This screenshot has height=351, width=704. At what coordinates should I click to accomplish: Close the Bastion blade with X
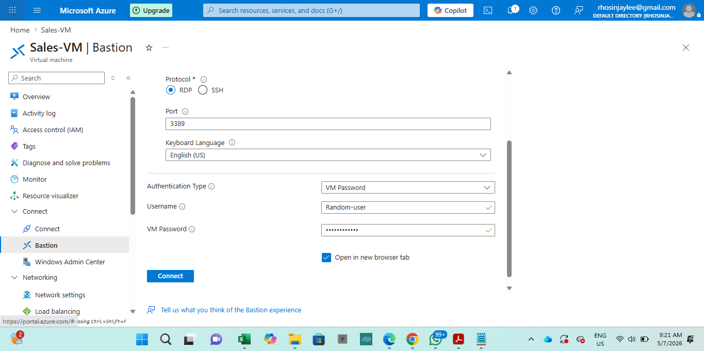tap(686, 47)
